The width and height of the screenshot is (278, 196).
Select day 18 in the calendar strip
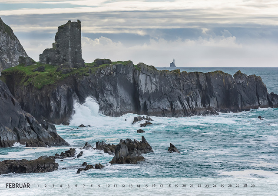point(169,186)
